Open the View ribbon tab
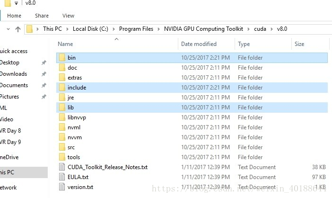332x198 pixels. [x=68, y=16]
